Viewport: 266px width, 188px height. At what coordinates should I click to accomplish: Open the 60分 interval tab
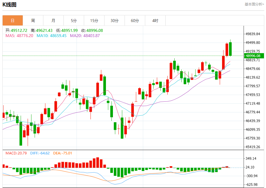tap(135, 21)
